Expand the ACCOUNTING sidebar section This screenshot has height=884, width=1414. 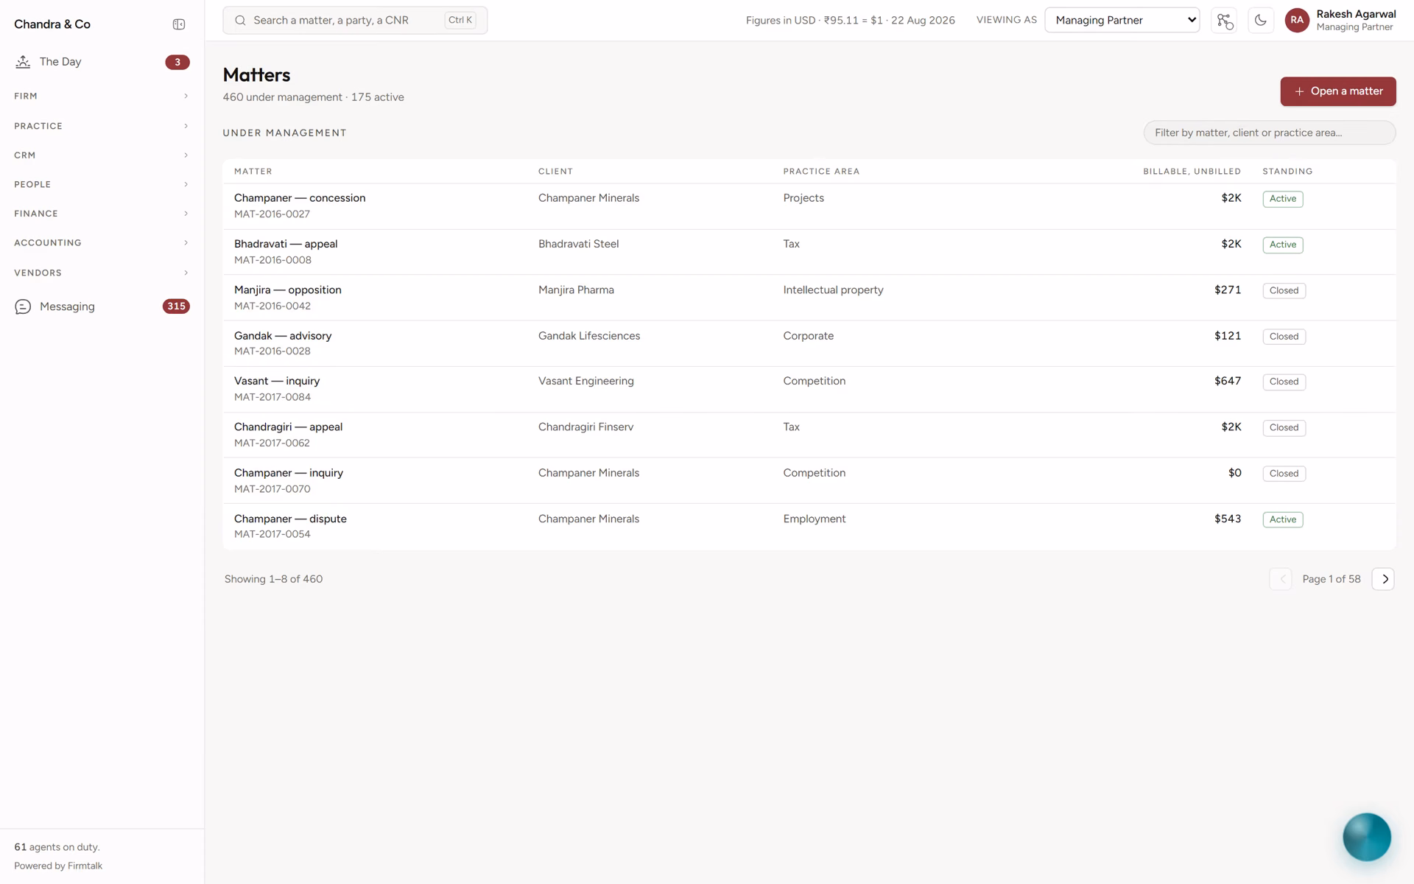(x=102, y=242)
